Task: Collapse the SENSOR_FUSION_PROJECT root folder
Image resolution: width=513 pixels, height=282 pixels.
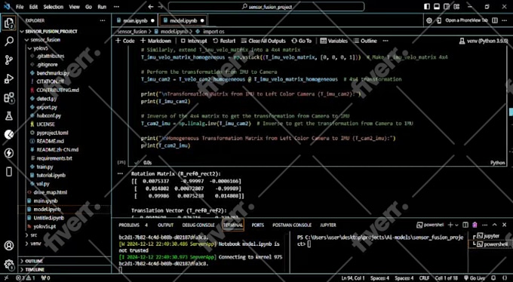Action: [x=51, y=32]
